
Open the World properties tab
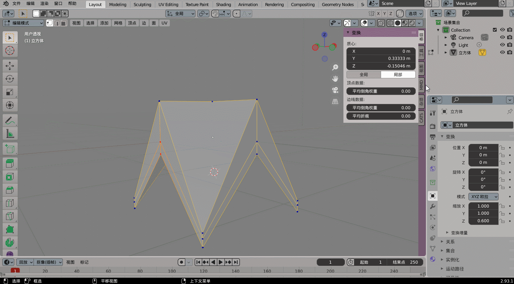click(433, 169)
